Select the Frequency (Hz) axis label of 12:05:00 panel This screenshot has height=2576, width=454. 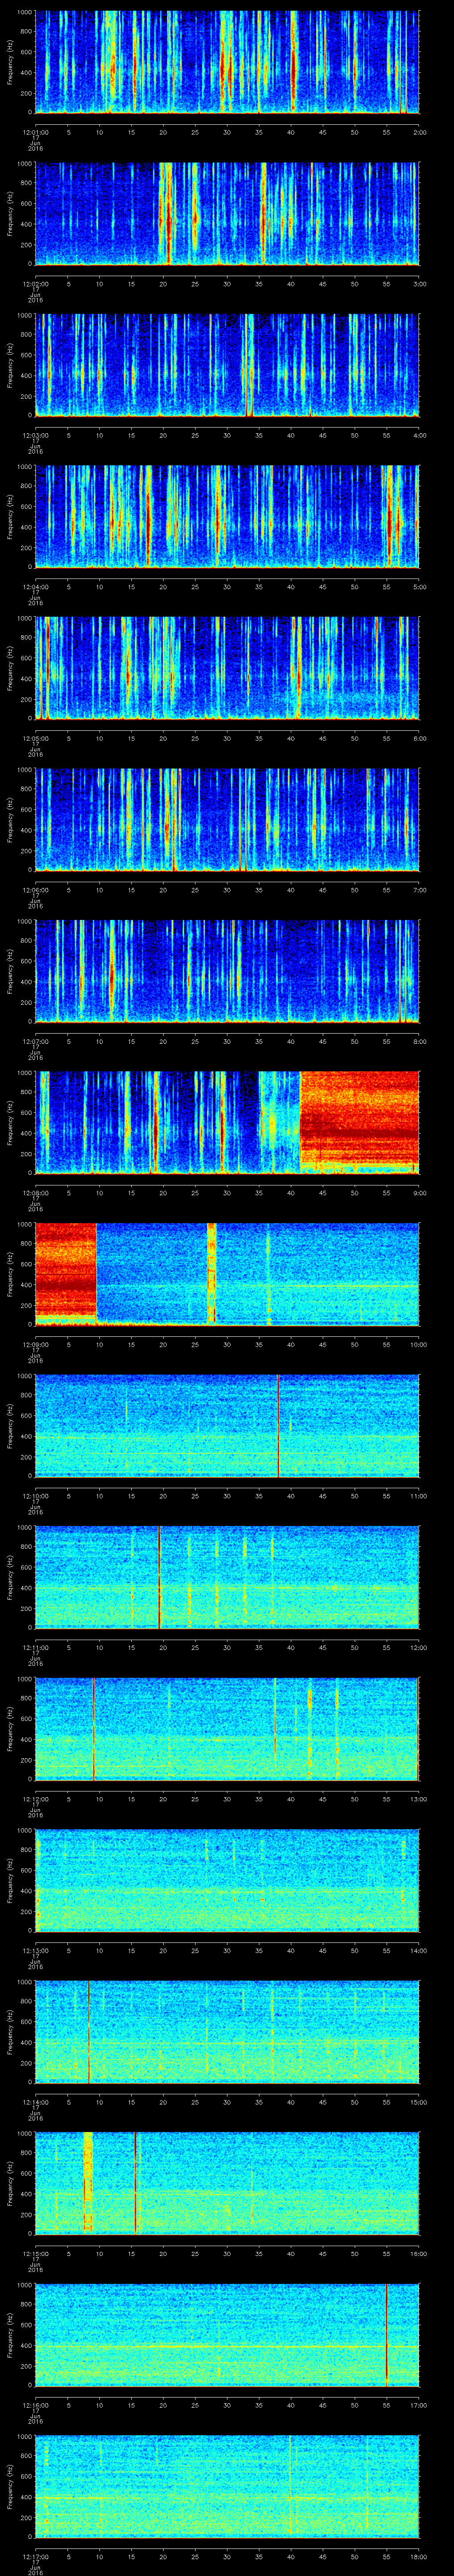pyautogui.click(x=10, y=668)
